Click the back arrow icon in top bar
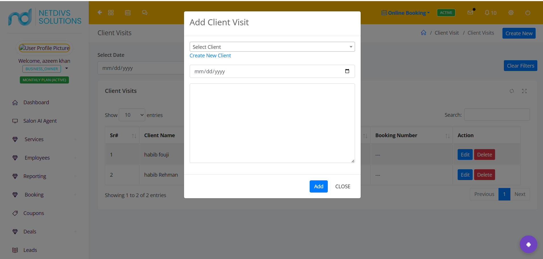 coord(100,12)
